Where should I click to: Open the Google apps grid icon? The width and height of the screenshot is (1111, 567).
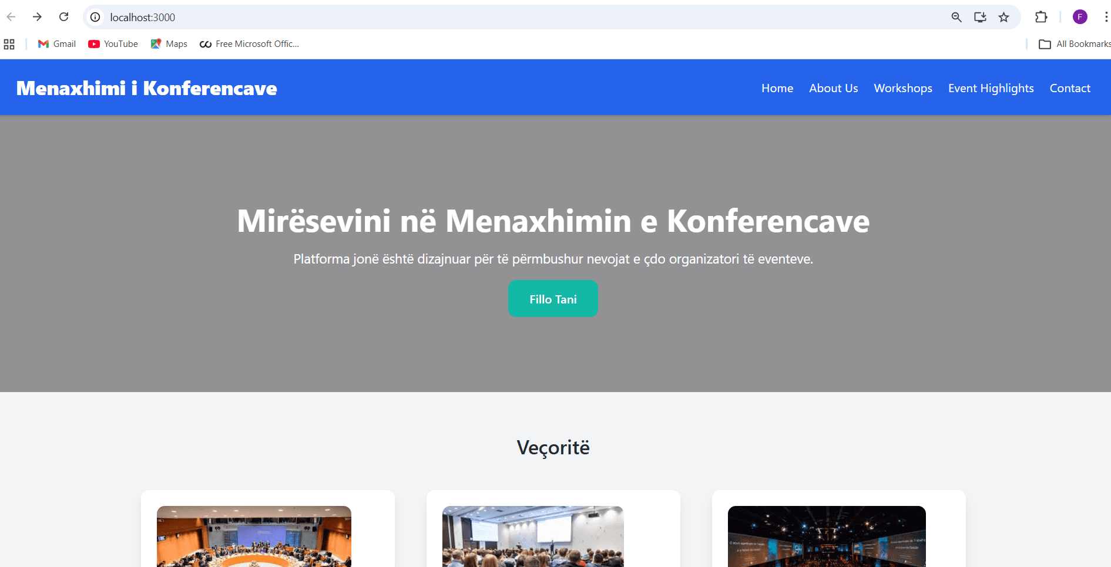9,43
